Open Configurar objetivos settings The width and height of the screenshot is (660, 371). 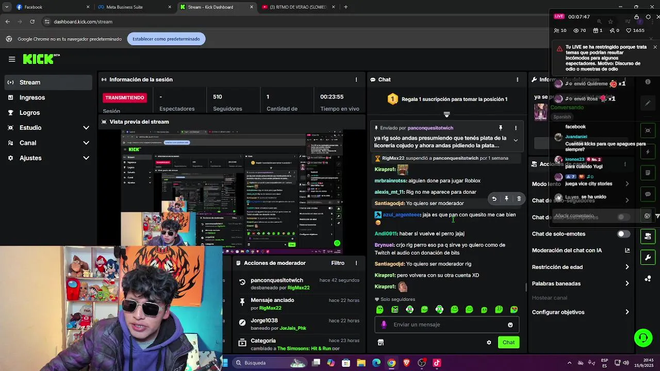coord(581,312)
